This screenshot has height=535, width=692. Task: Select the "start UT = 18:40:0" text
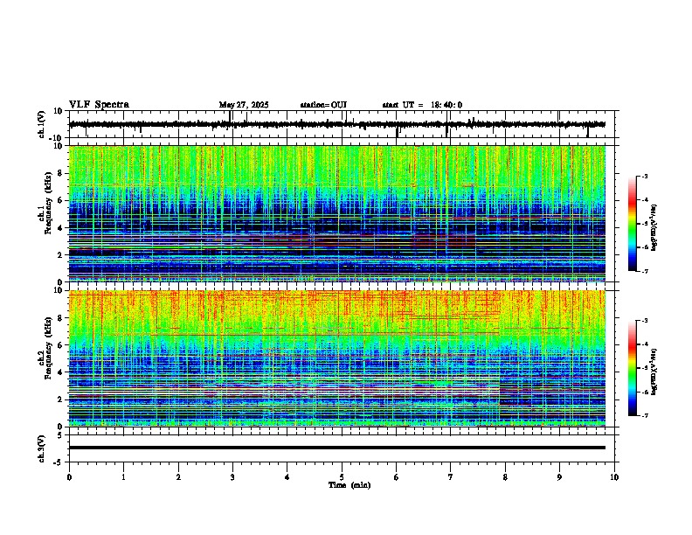tap(422, 105)
